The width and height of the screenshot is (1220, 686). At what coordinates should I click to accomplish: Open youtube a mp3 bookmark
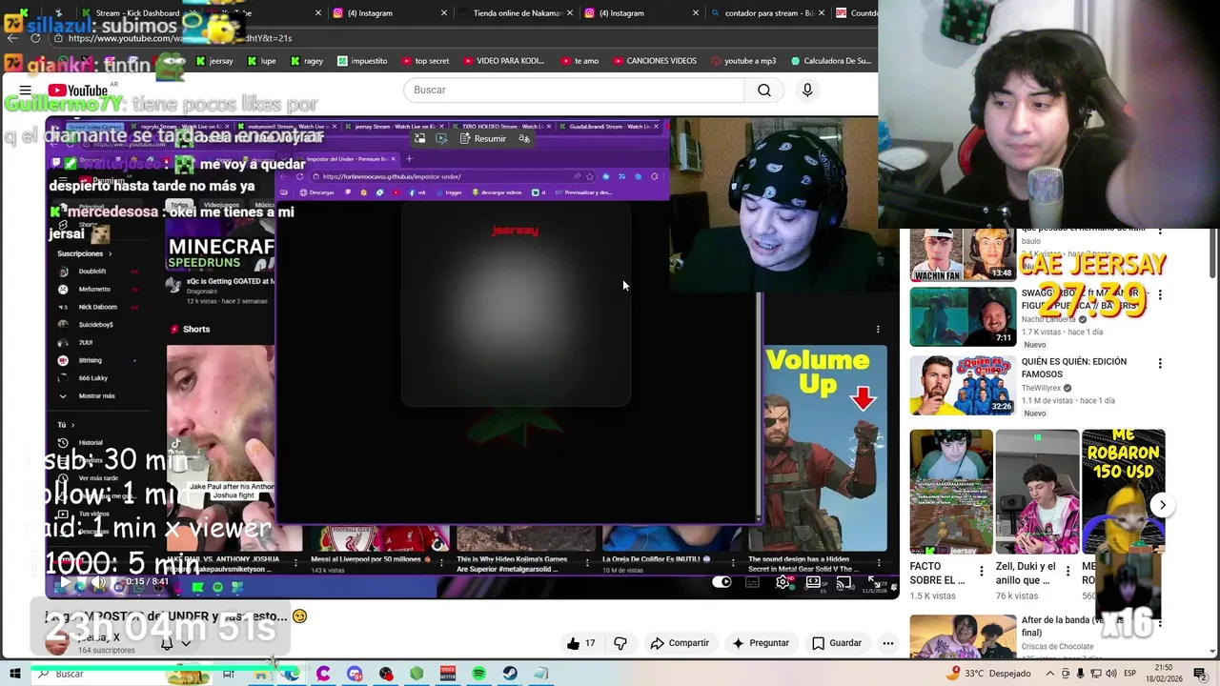click(x=743, y=61)
